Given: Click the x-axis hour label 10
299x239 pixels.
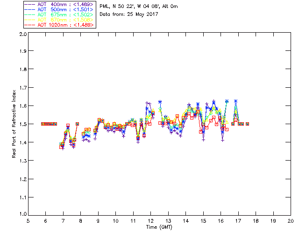Looking at the screenshot, I should pos(115,221).
